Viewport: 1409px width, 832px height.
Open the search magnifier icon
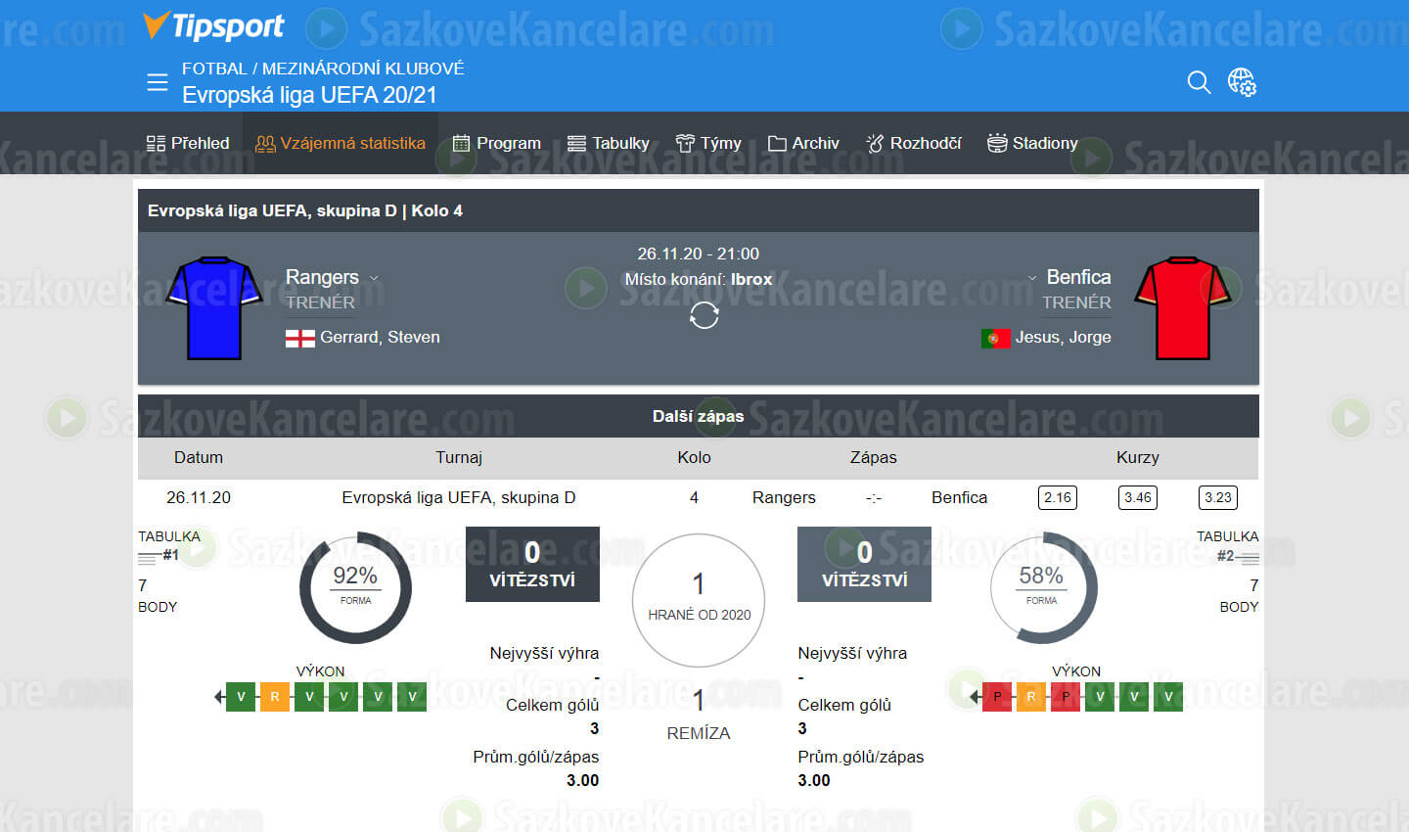[x=1199, y=82]
